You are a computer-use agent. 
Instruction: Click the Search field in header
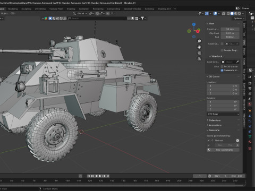coord(97,19)
